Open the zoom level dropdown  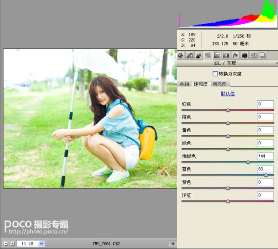pos(41,244)
